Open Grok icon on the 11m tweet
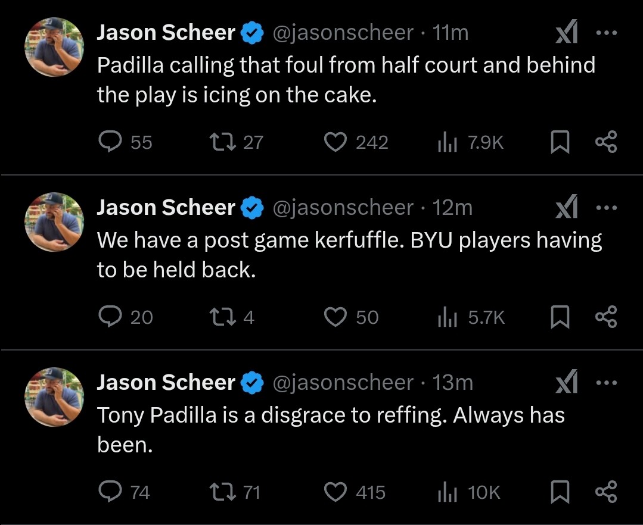This screenshot has height=525, width=643. coord(567,32)
